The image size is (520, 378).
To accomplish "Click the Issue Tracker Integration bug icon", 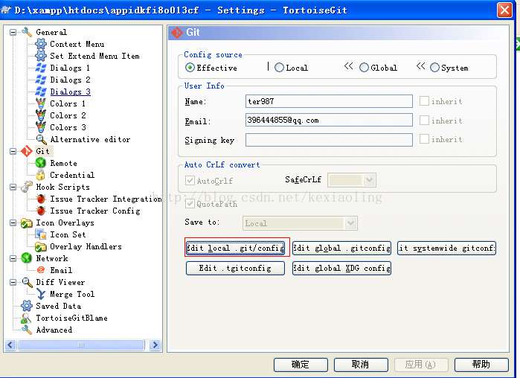I will 41,199.
